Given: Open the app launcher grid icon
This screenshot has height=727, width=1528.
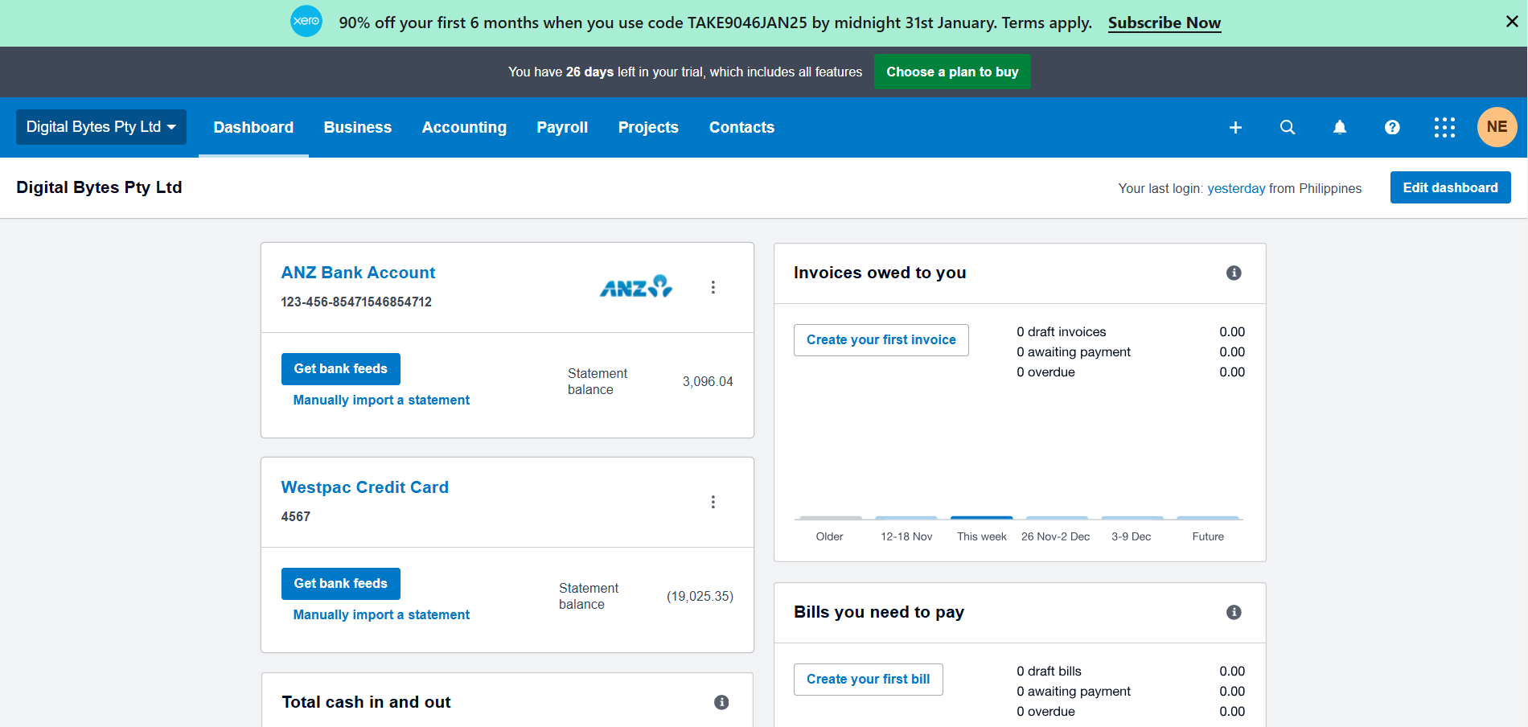Looking at the screenshot, I should (x=1444, y=127).
